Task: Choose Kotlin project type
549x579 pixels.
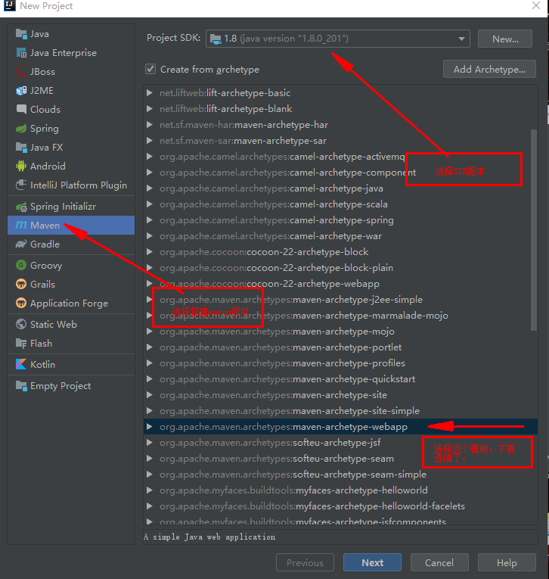Action: click(x=71, y=365)
